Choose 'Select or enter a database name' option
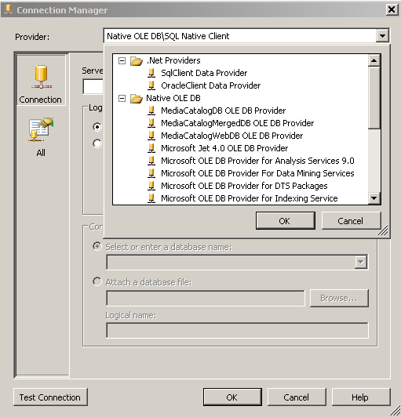The height and width of the screenshot is (417, 401). pyautogui.click(x=97, y=246)
